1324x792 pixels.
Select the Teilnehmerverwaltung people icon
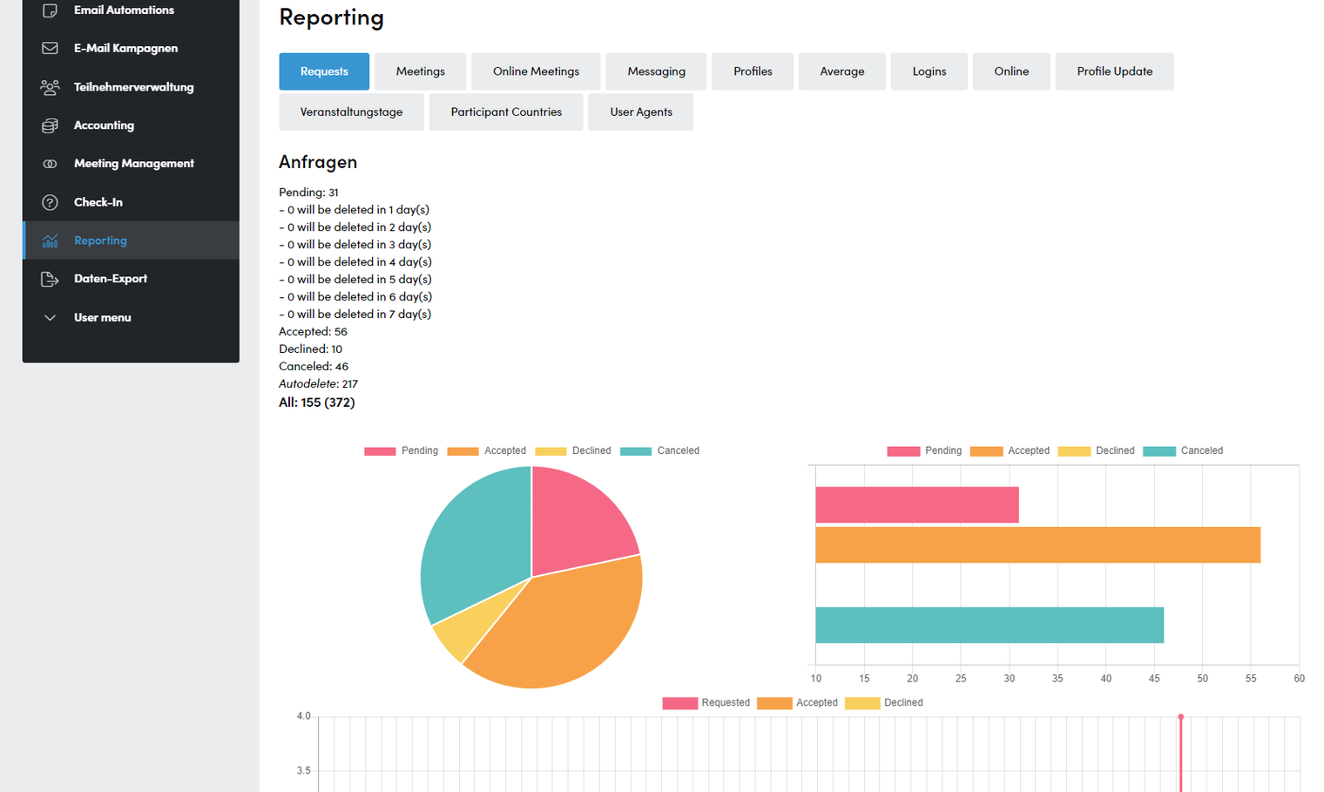pos(50,87)
